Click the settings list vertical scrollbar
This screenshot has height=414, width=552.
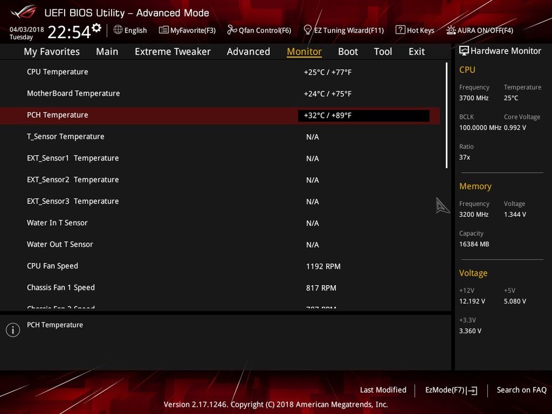coord(447,116)
